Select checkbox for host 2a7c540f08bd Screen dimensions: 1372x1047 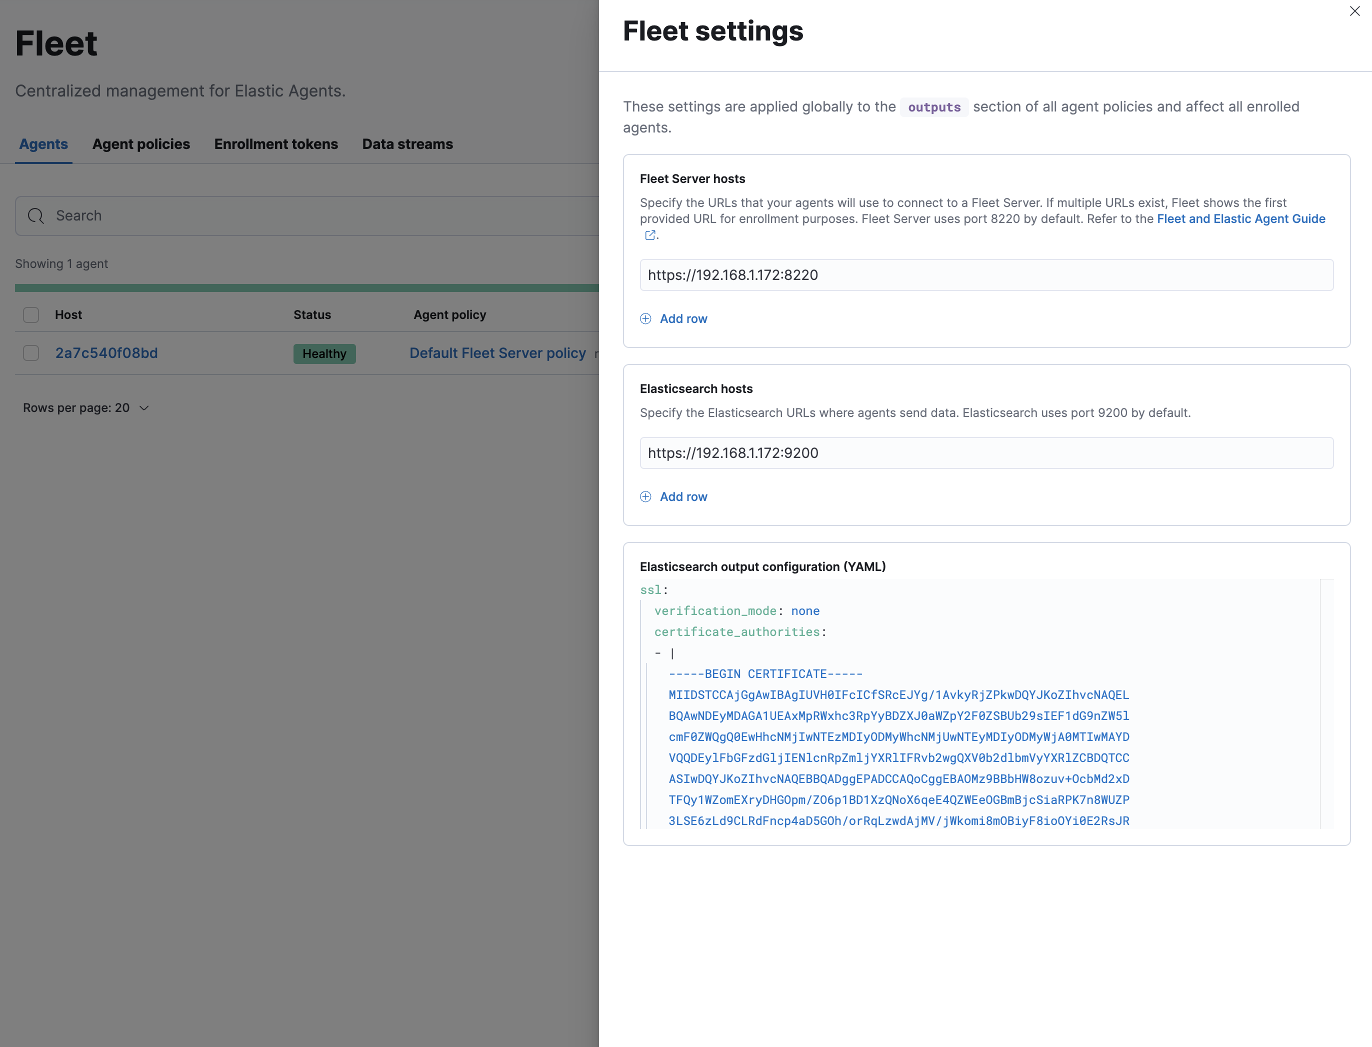31,353
